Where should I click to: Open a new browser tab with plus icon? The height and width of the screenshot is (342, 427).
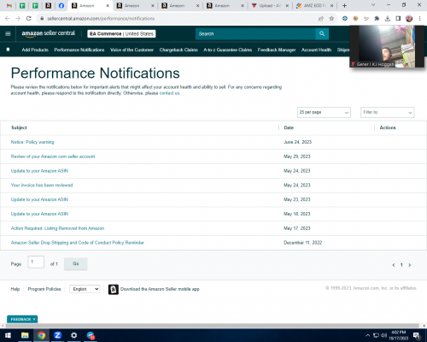coord(344,5)
